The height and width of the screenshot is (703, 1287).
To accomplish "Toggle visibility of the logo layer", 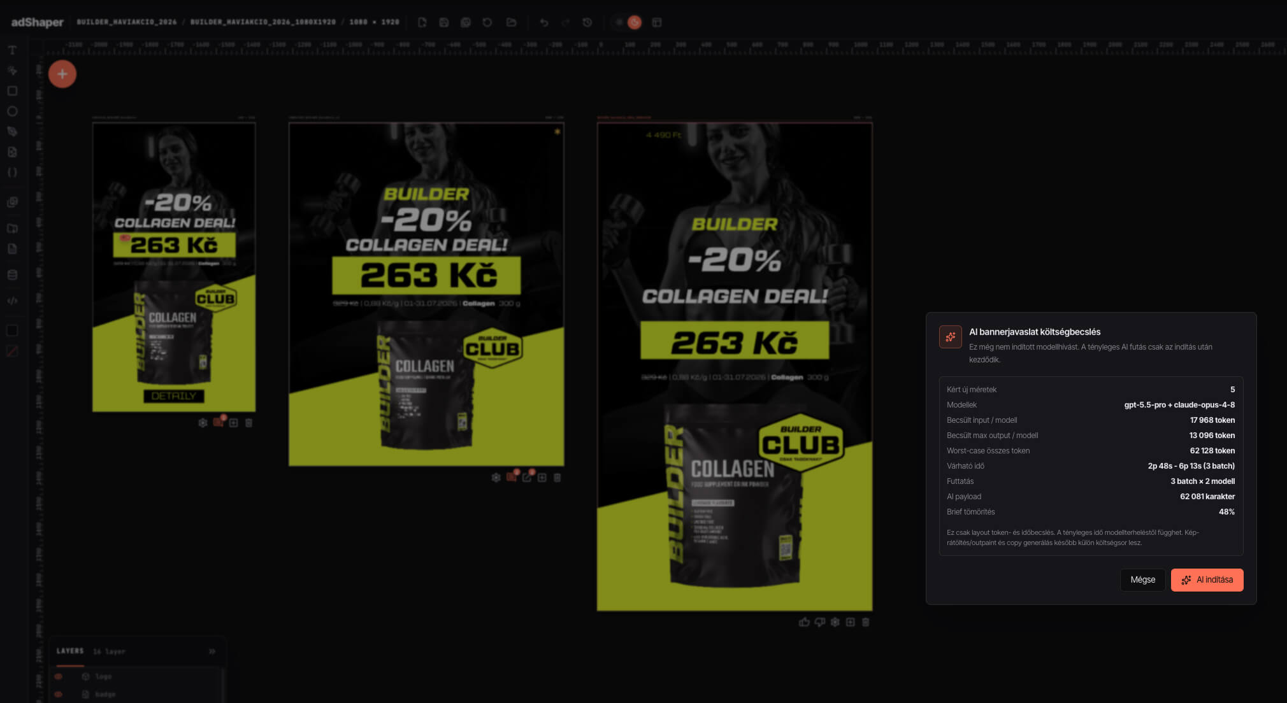I will [59, 676].
